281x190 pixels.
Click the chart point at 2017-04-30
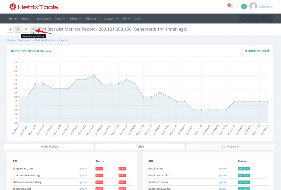point(94,75)
